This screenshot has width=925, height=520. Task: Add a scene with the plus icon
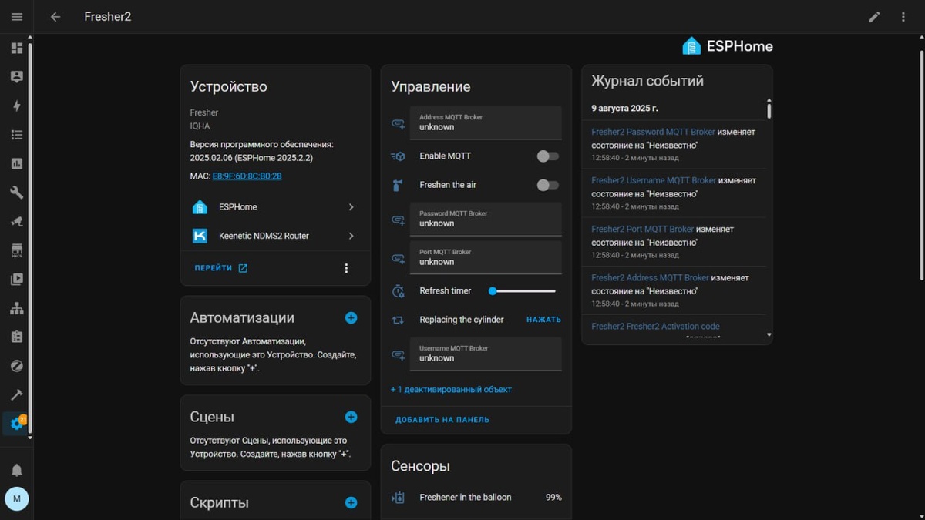(351, 417)
